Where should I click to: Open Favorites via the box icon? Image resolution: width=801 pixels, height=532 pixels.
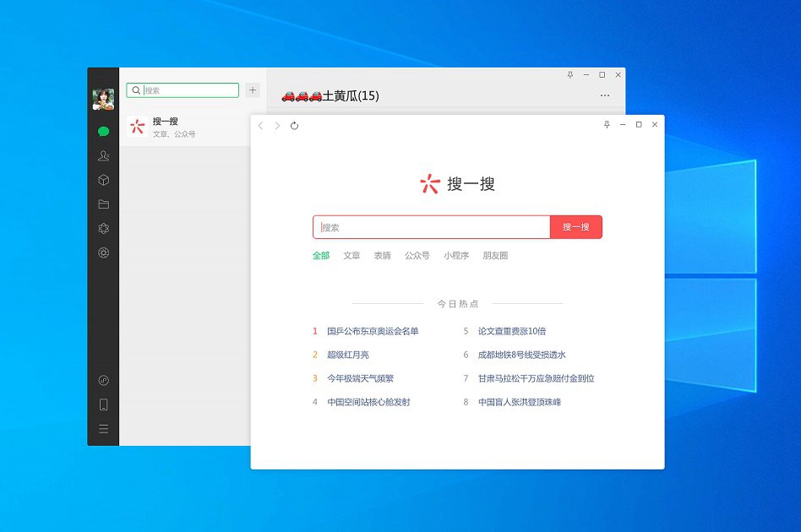(x=103, y=179)
